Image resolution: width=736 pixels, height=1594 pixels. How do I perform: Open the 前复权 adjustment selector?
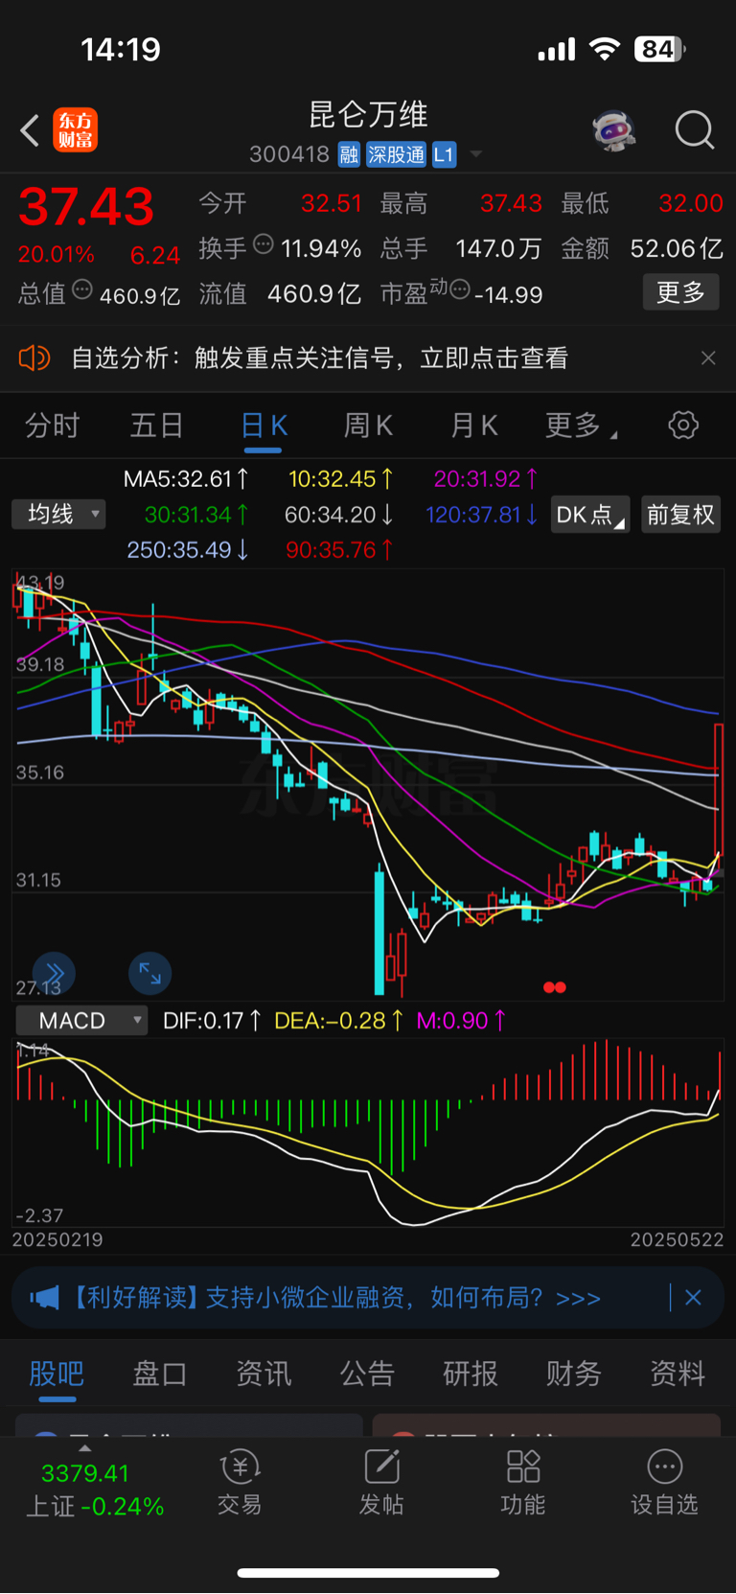[x=680, y=515]
